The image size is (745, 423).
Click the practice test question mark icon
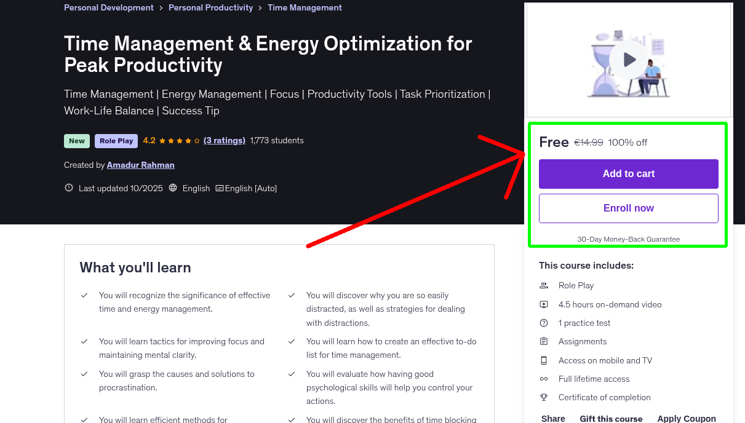(543, 323)
